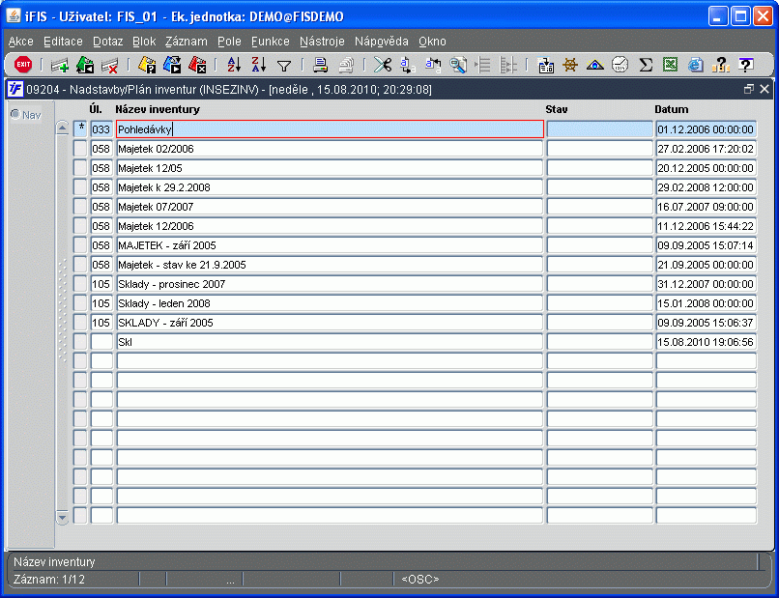The image size is (779, 598).
Task: Open the Pole menu
Action: [x=229, y=42]
